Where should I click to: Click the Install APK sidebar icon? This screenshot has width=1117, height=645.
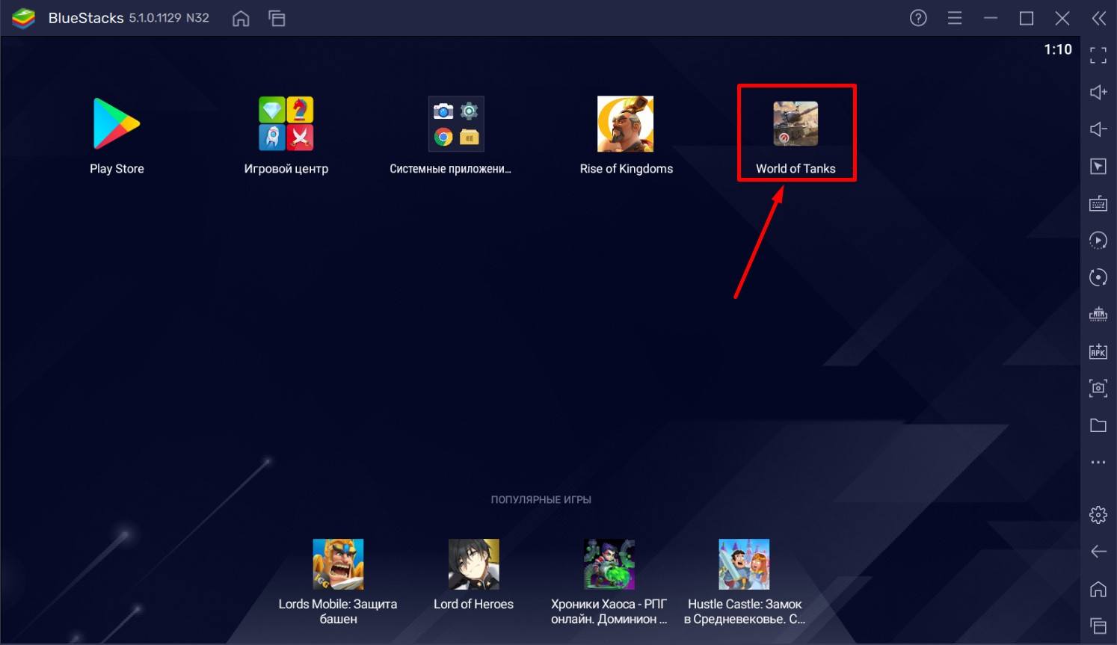coord(1098,351)
